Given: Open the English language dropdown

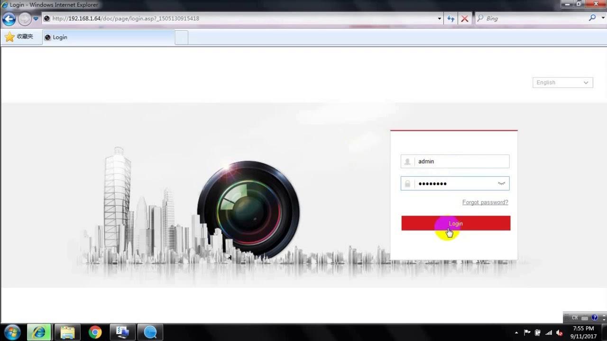Looking at the screenshot, I should 562,82.
